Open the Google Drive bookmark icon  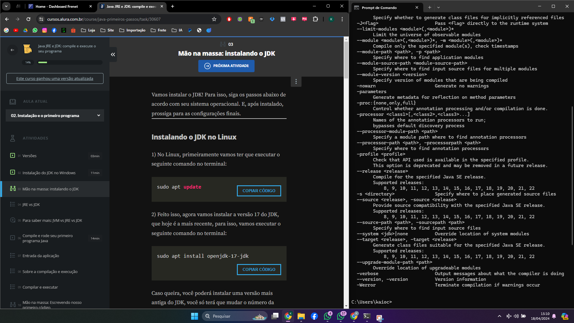click(25, 30)
